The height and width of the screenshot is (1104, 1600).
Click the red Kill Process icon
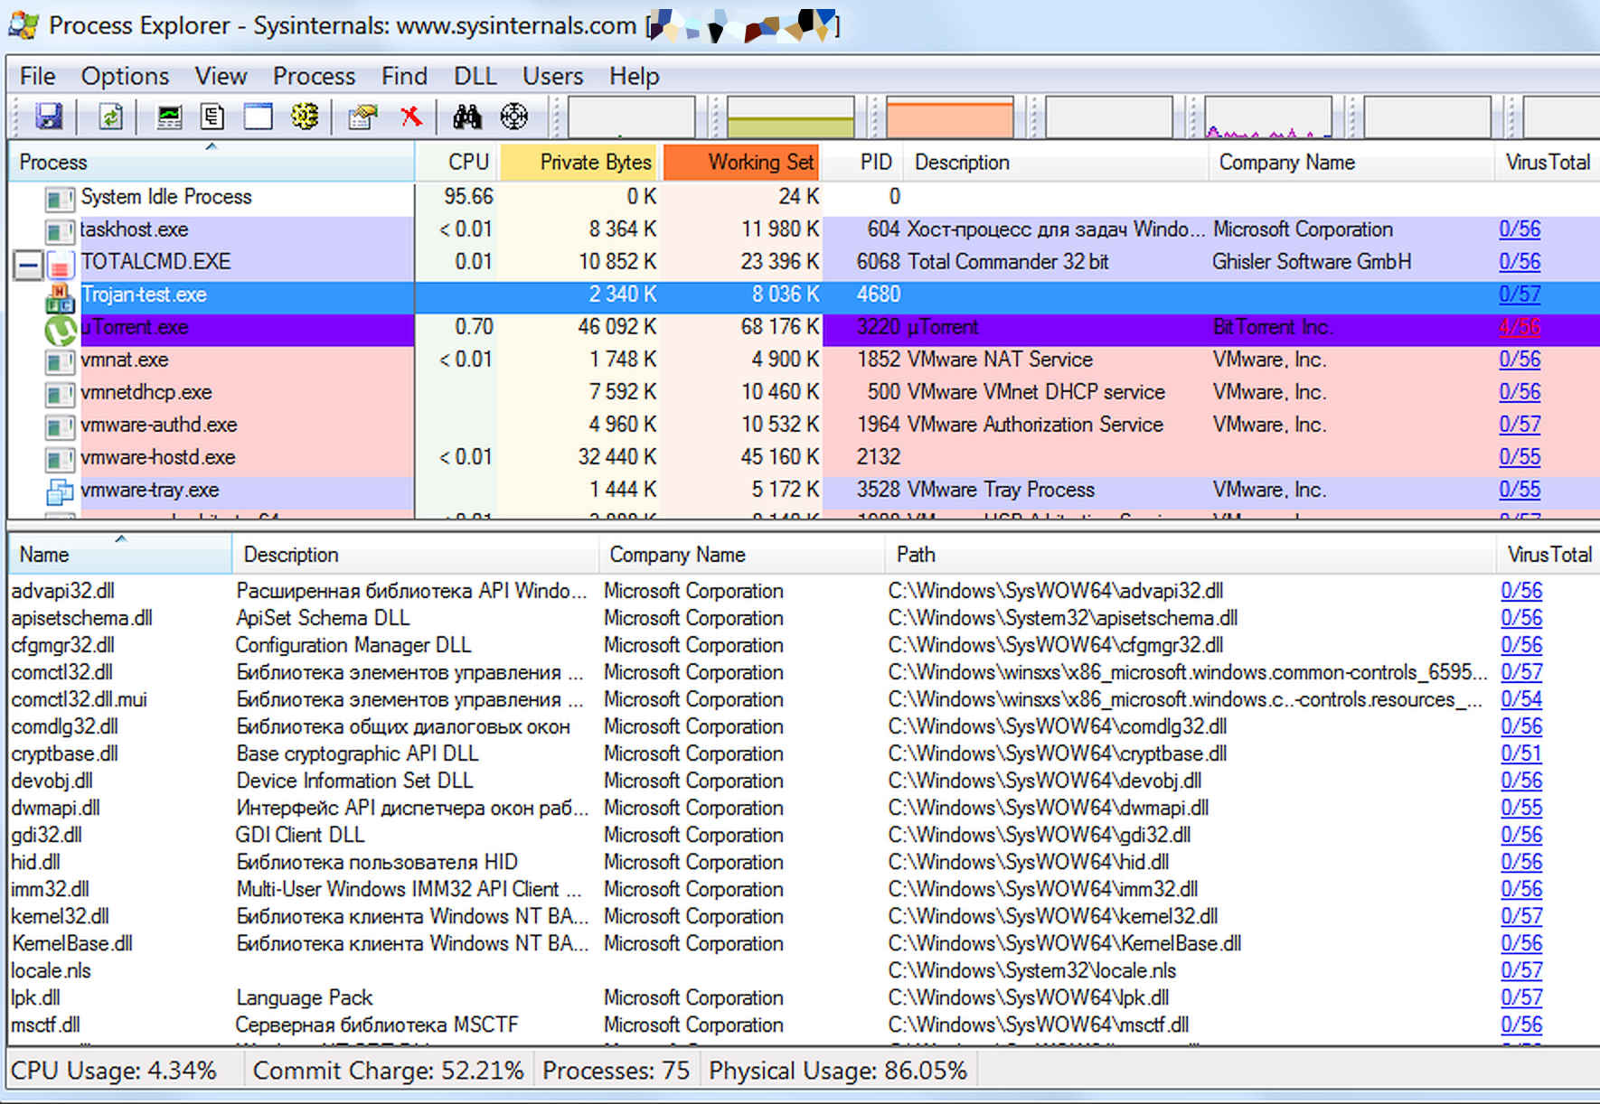(x=411, y=117)
